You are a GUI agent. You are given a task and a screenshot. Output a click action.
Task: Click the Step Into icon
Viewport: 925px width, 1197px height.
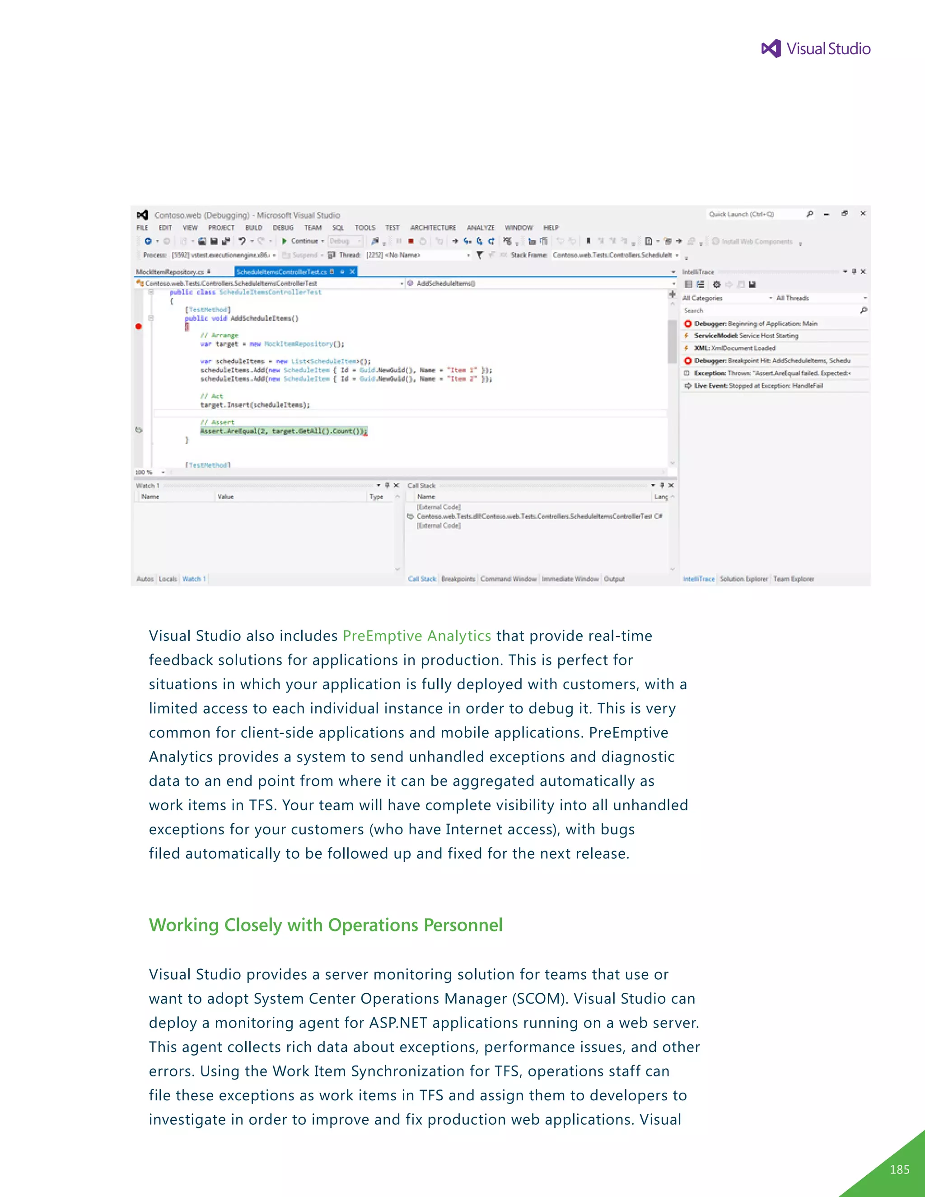click(x=467, y=241)
